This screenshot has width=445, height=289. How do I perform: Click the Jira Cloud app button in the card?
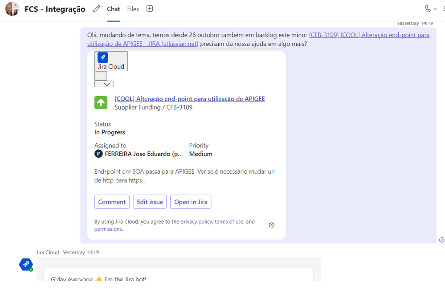tap(111, 61)
